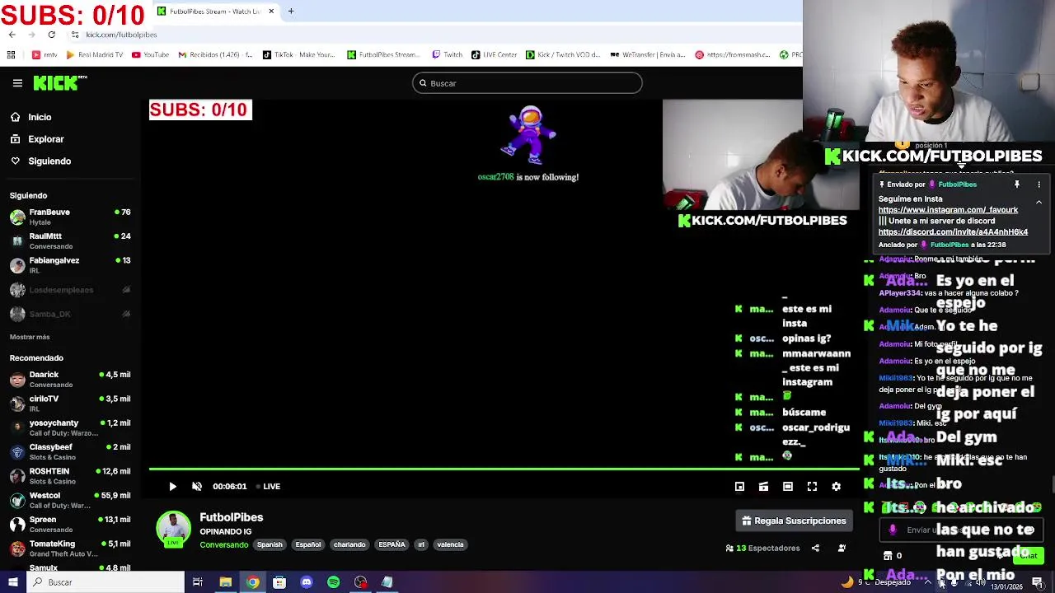This screenshot has height=593, width=1055.
Task: Reload the browser page
Action: coord(51,35)
